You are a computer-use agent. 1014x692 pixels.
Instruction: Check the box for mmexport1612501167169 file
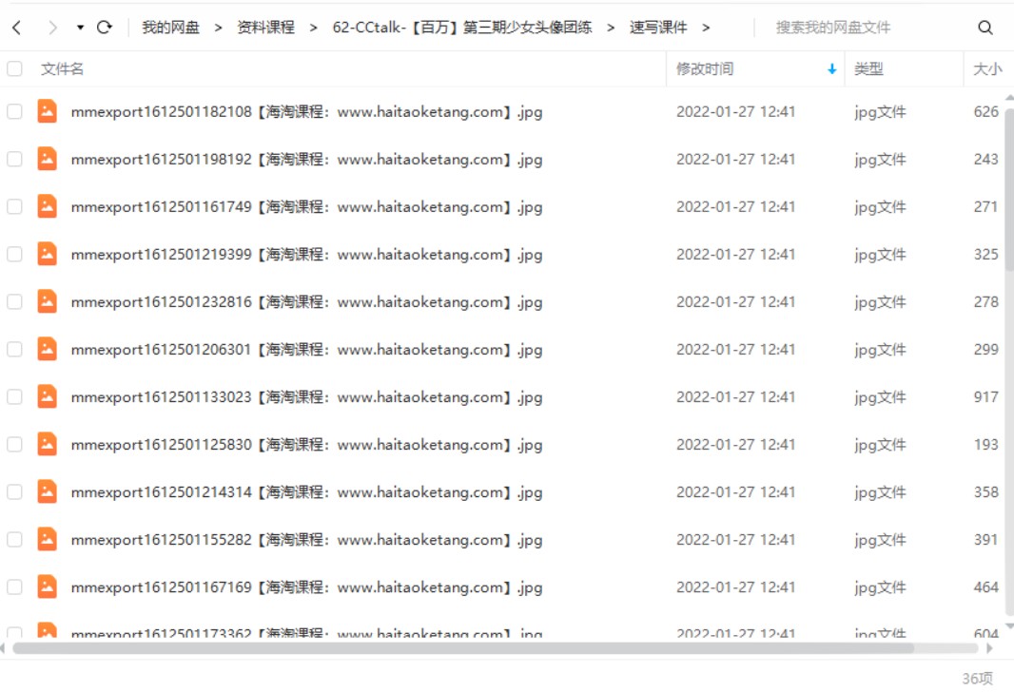point(14,586)
